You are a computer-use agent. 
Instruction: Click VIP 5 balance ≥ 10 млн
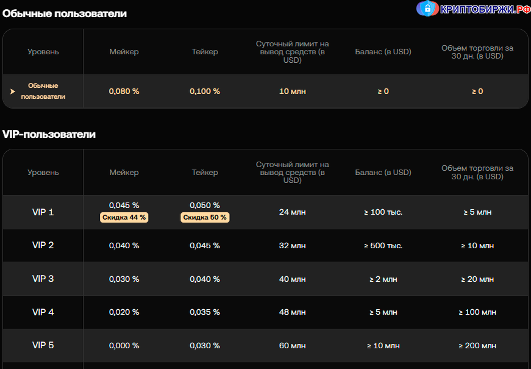(383, 346)
